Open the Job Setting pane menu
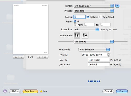The image size is (131, 96). [94, 42]
